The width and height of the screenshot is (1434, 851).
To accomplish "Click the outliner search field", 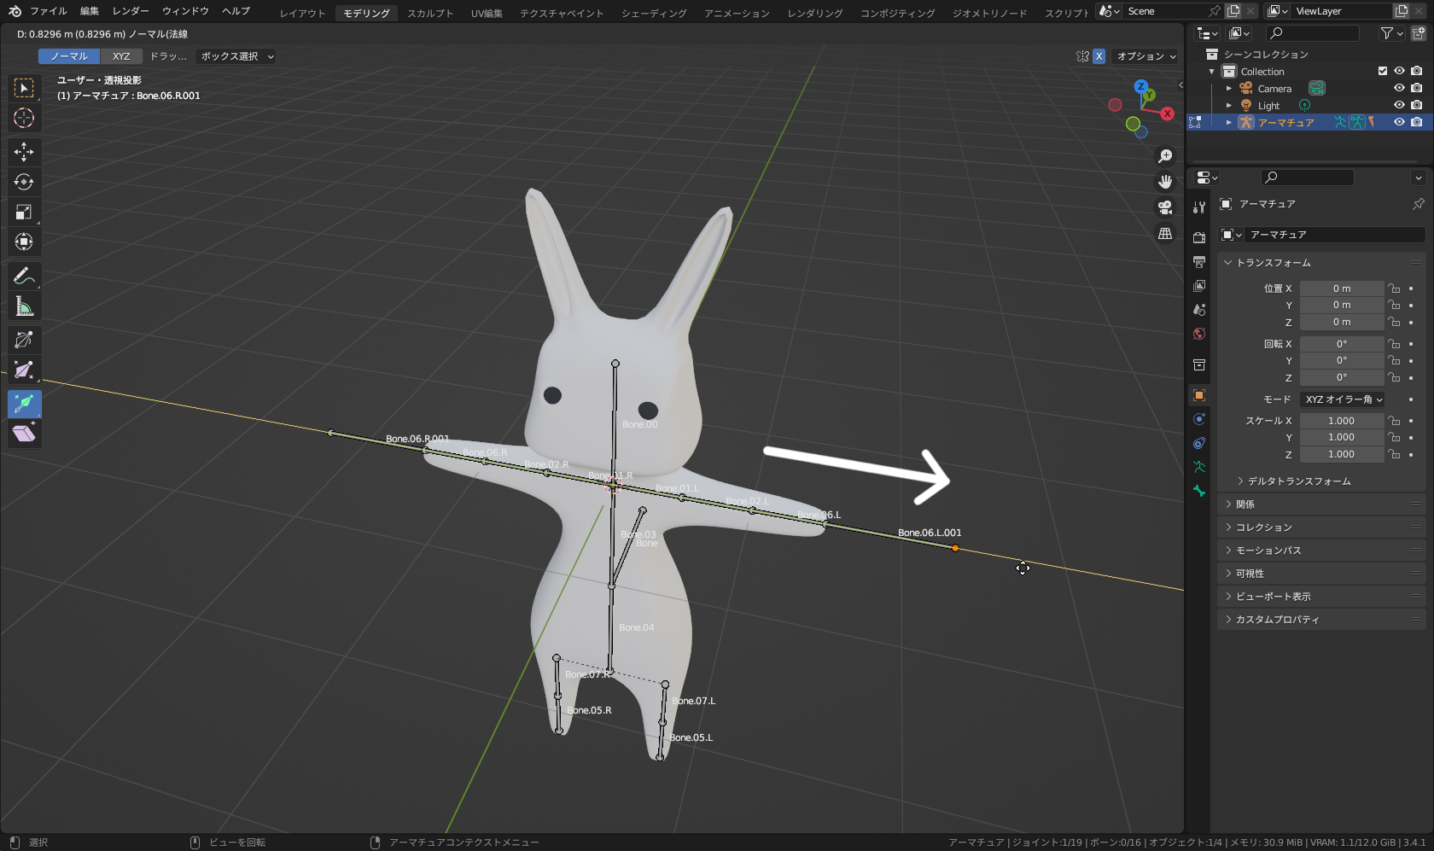I will click(1312, 33).
